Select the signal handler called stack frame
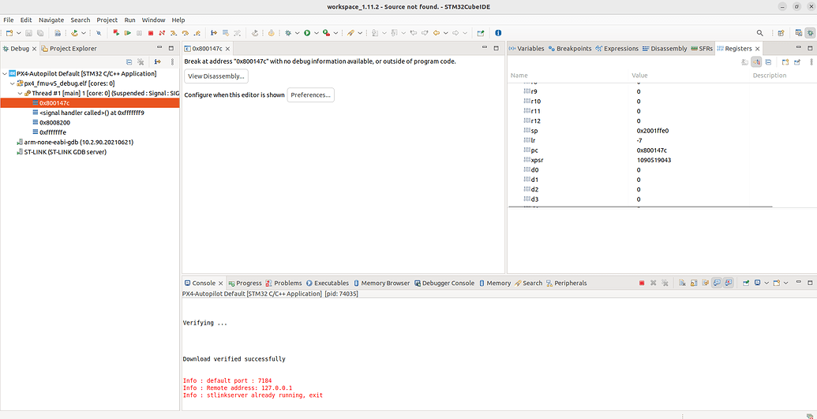 coord(88,113)
